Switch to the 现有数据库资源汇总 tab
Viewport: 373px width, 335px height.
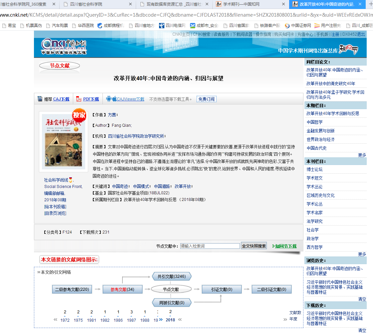point(174,4)
